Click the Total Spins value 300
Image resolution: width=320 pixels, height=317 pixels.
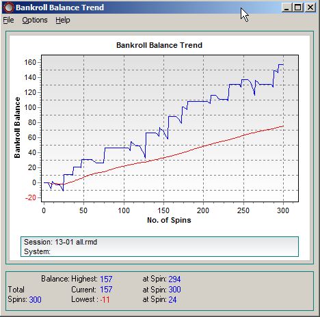[36, 299]
